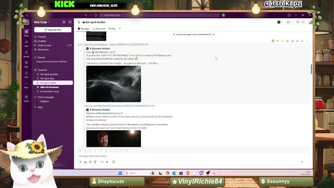The width and height of the screenshot is (334, 188).
Task: Open Later in the Slack sidebar
Action: pyautogui.click(x=26, y=74)
